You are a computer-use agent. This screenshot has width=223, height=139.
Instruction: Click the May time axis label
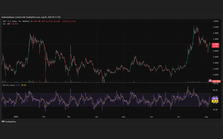[123, 117]
